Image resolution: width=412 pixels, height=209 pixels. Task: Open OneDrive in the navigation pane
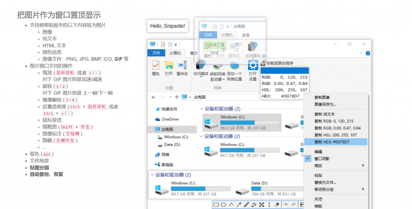[x=167, y=119]
